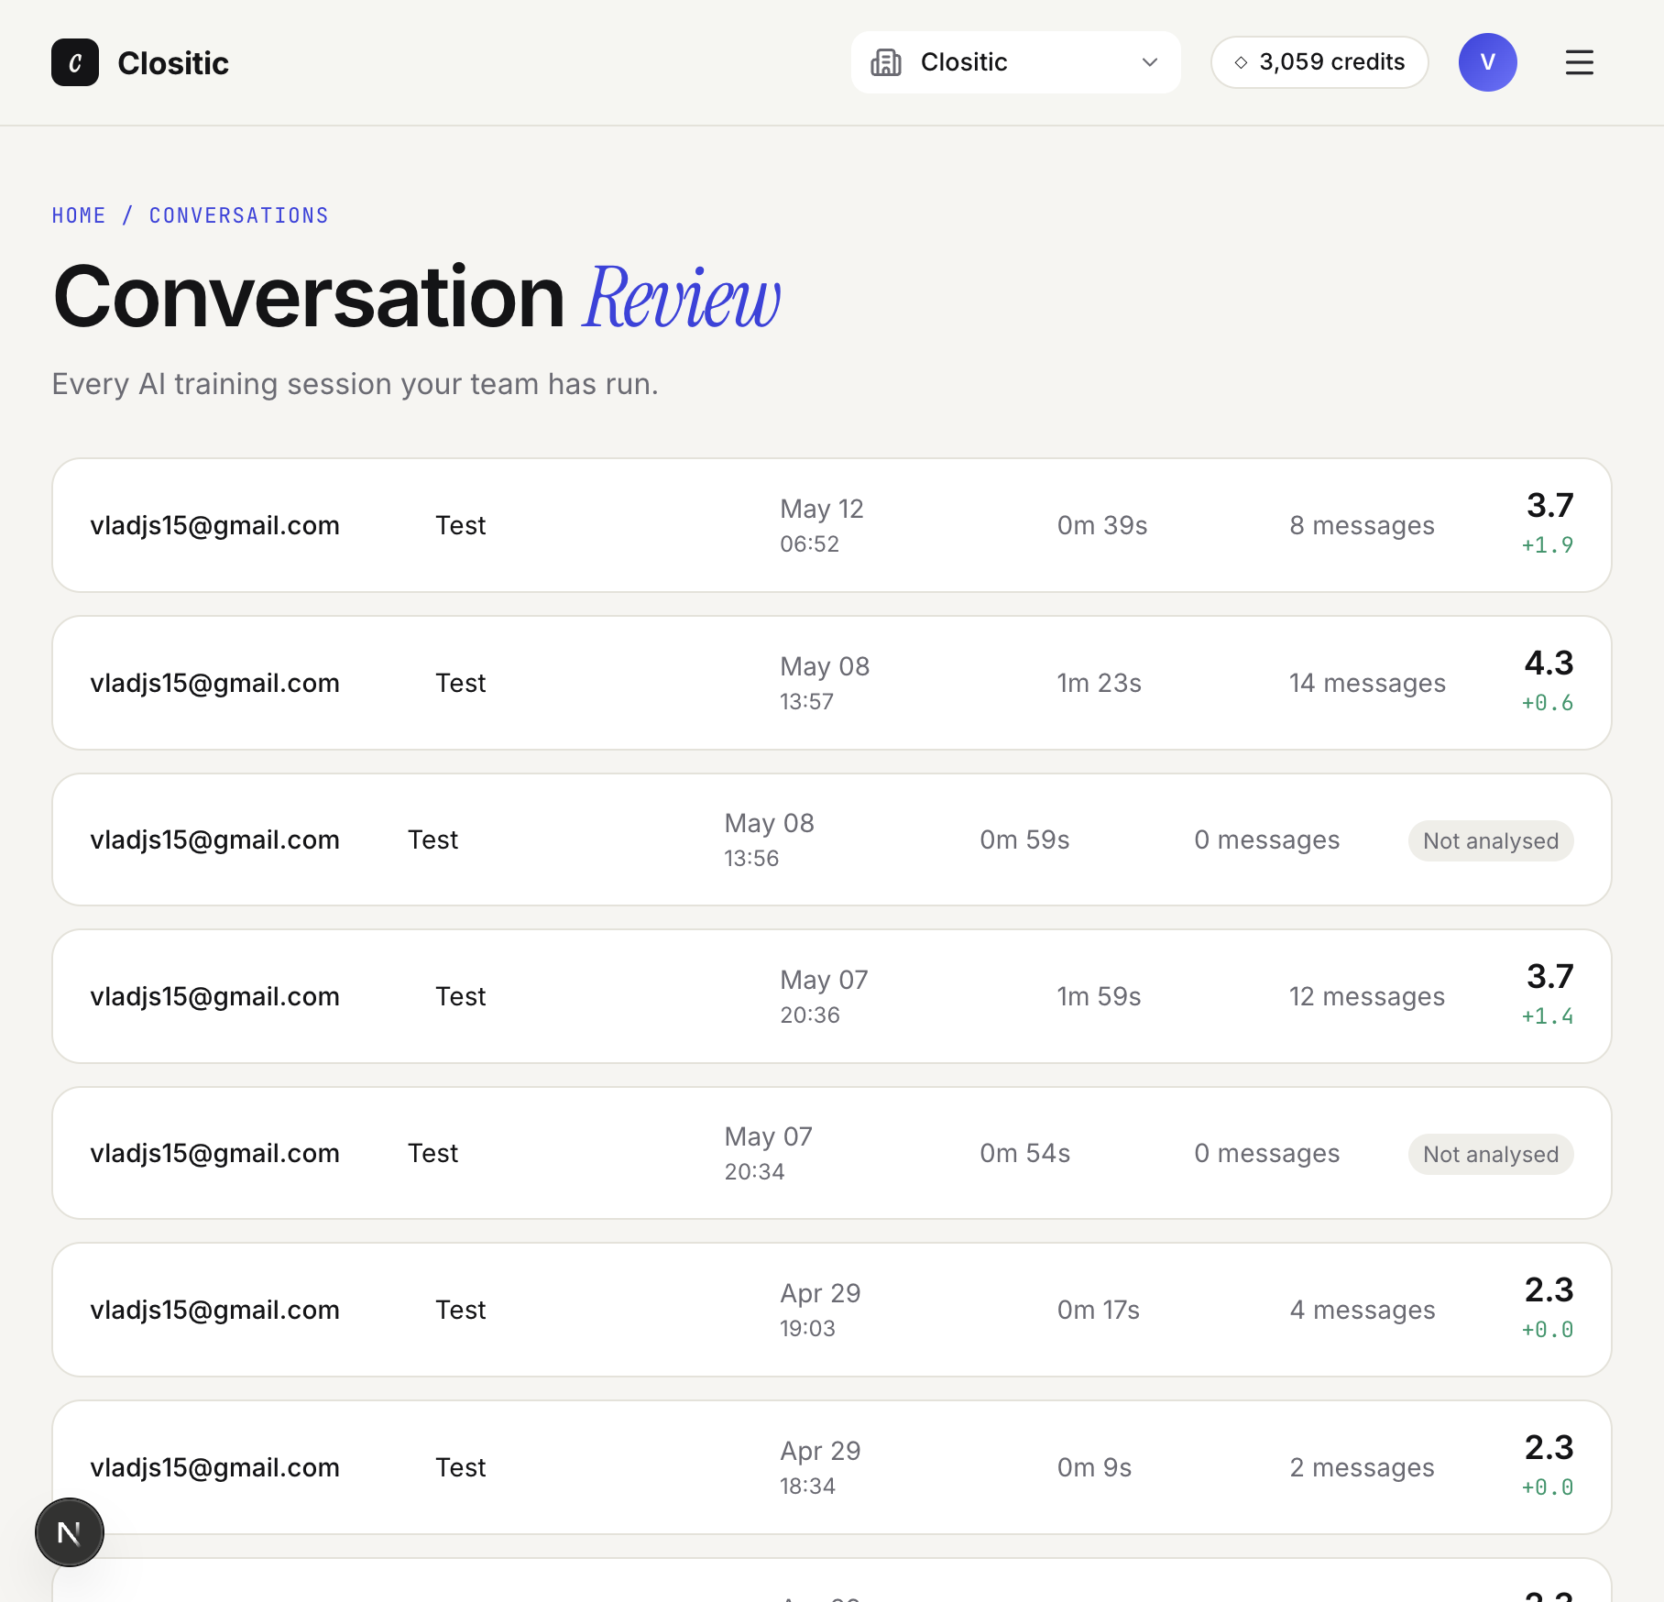This screenshot has width=1664, height=1602.
Task: Open the 3,059 credits button
Action: (1319, 62)
